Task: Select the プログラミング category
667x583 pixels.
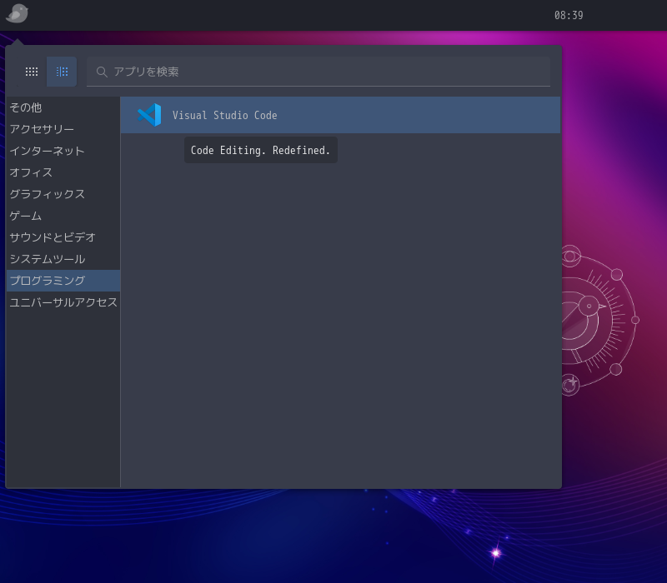Action: [63, 281]
